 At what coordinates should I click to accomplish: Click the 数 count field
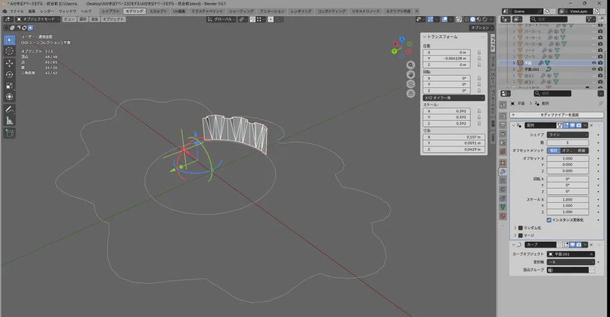pyautogui.click(x=568, y=143)
